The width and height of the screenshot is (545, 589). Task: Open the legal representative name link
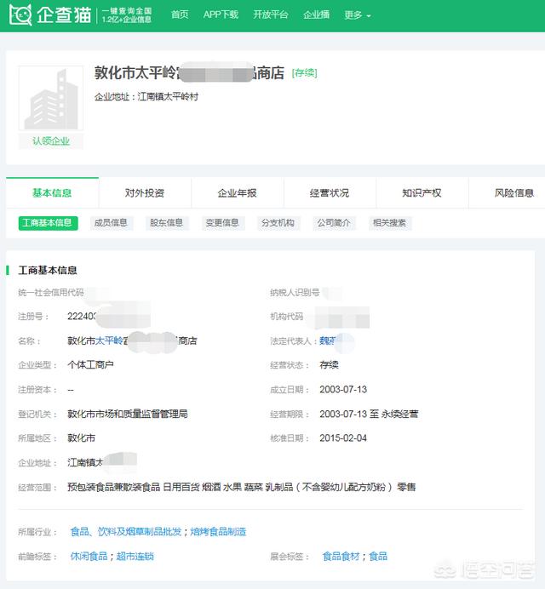pos(327,340)
